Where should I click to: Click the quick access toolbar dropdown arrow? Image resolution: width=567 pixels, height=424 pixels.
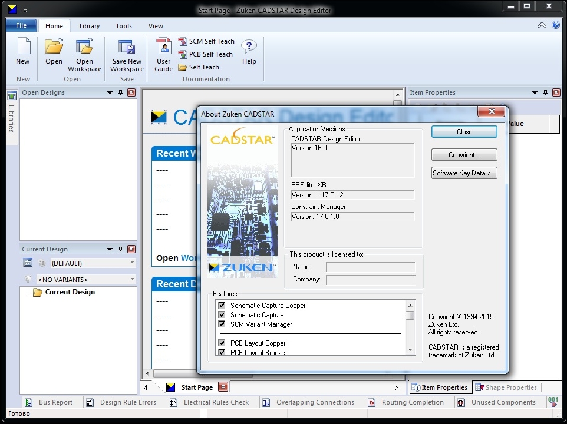25,11
